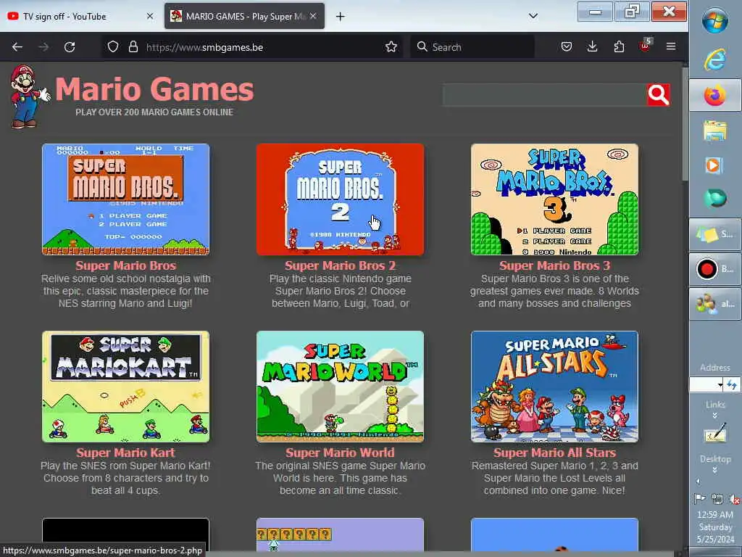Open a new tab with the plus button
The height and width of the screenshot is (557, 742).
coord(341,17)
